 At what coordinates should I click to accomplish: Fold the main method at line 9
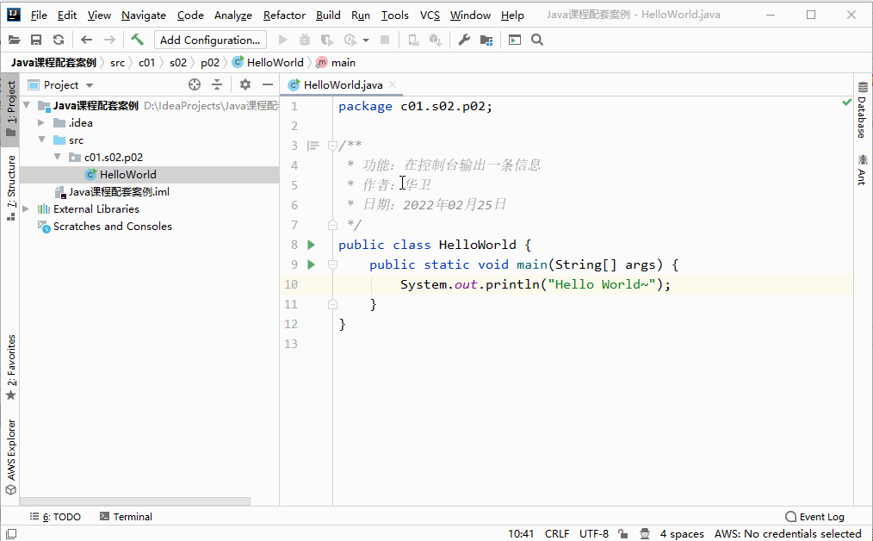[x=332, y=264]
